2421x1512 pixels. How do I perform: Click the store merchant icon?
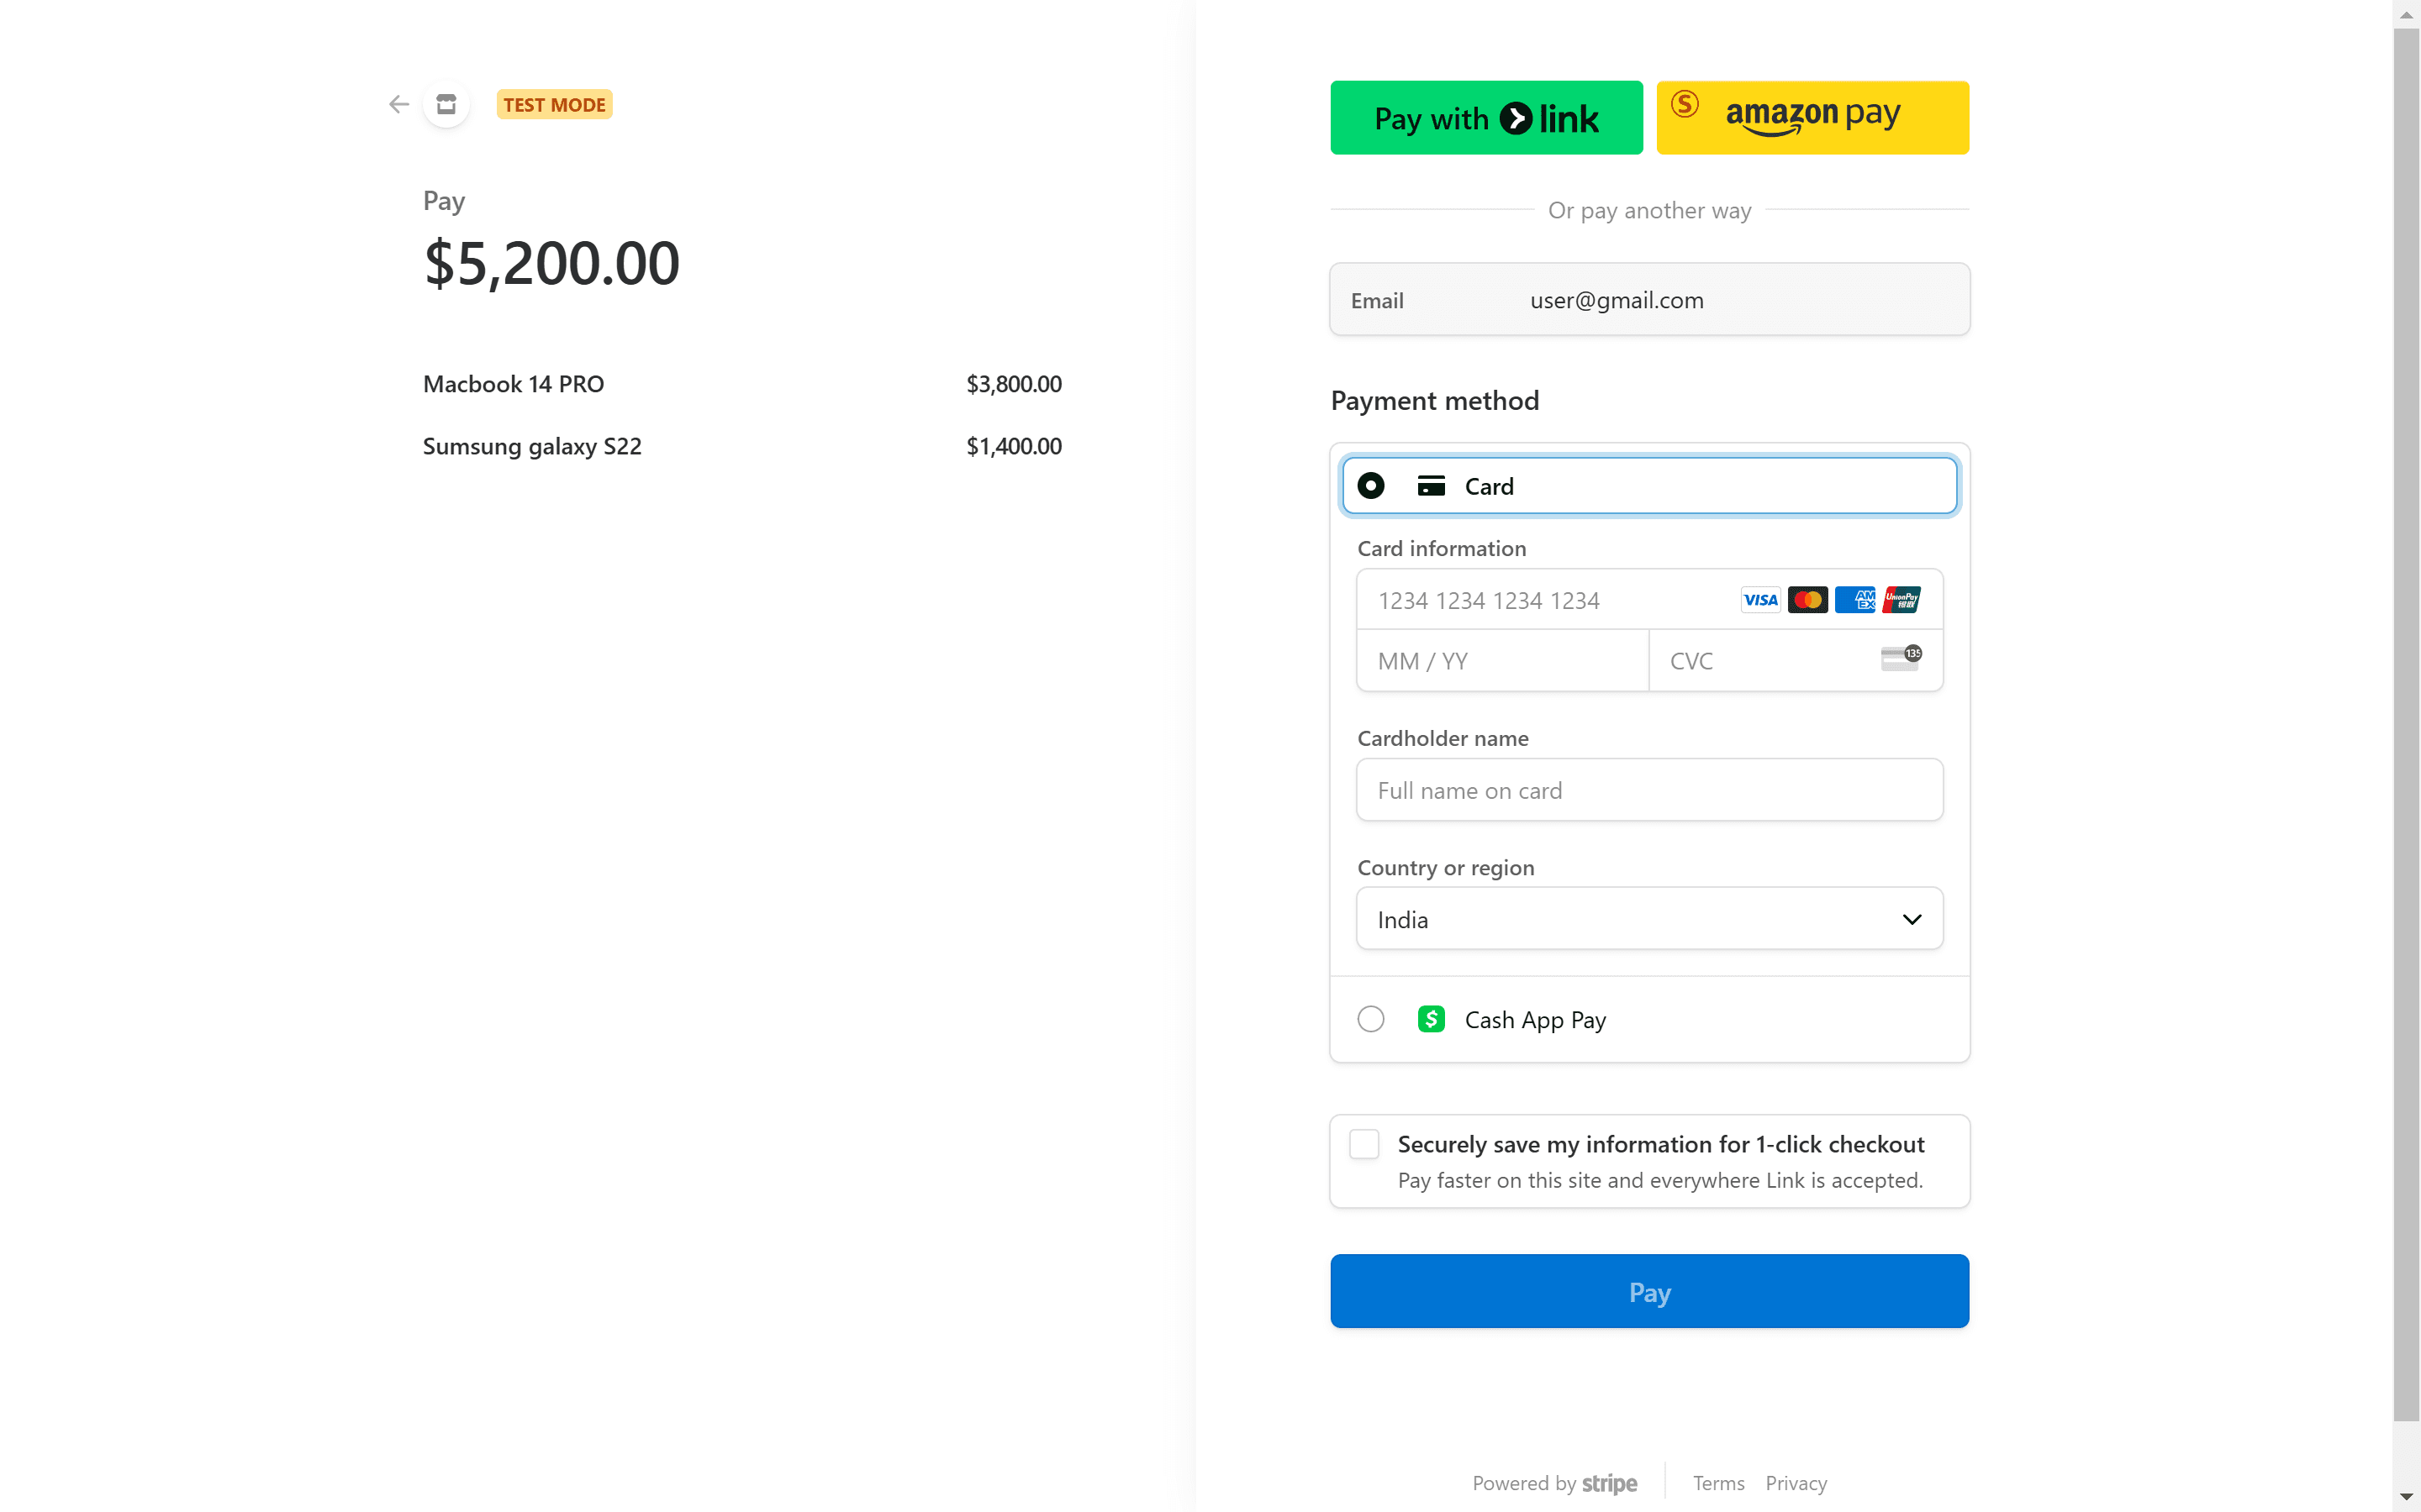[446, 104]
